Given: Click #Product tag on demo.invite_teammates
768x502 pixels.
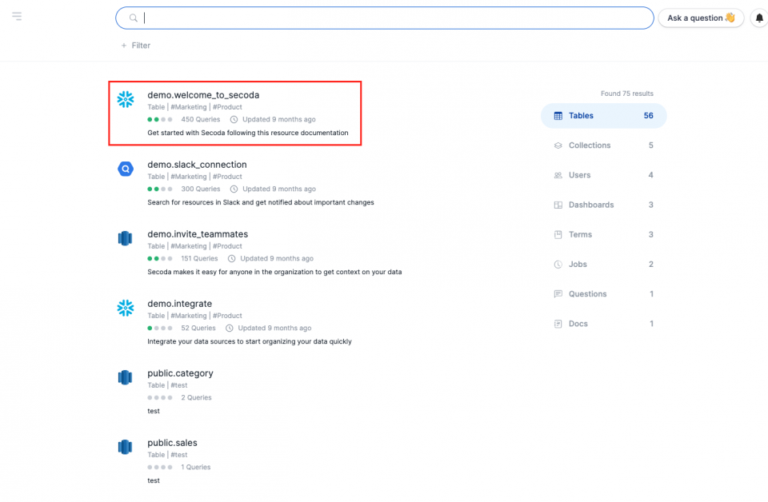Looking at the screenshot, I should tap(227, 246).
